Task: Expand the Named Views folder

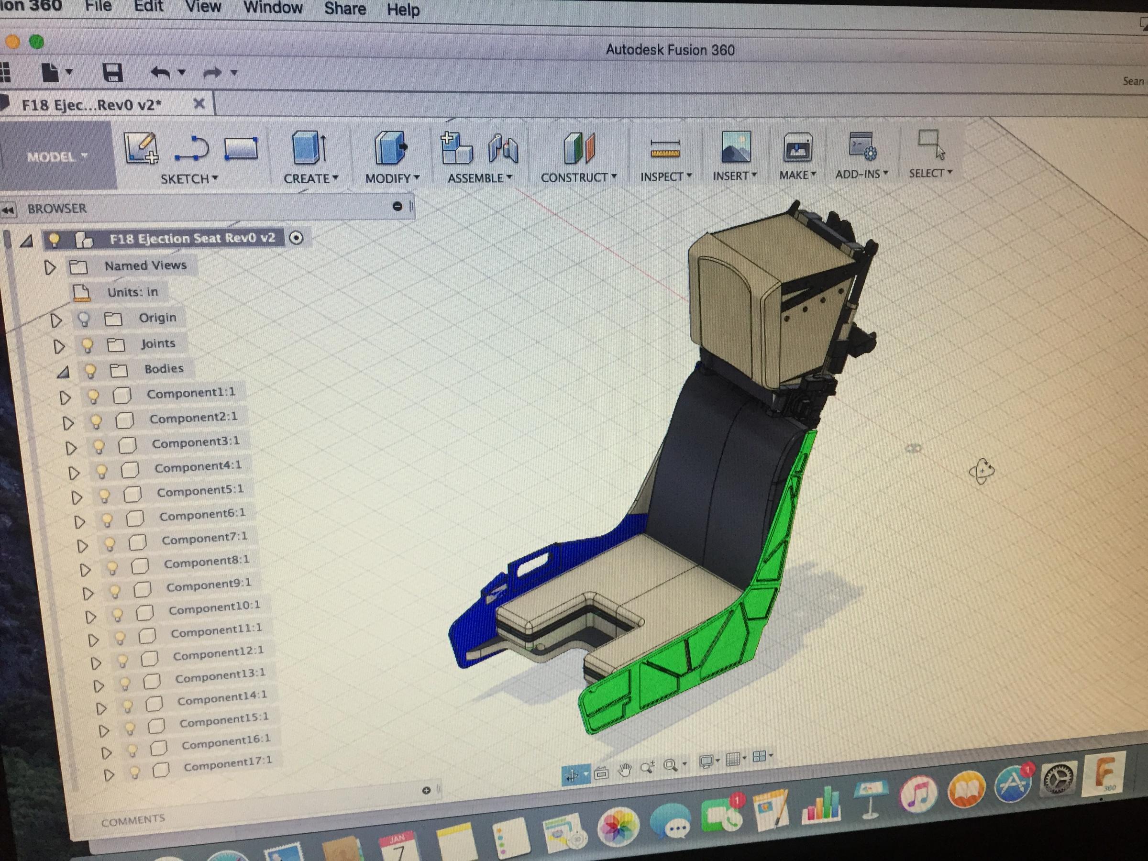Action: (x=50, y=268)
